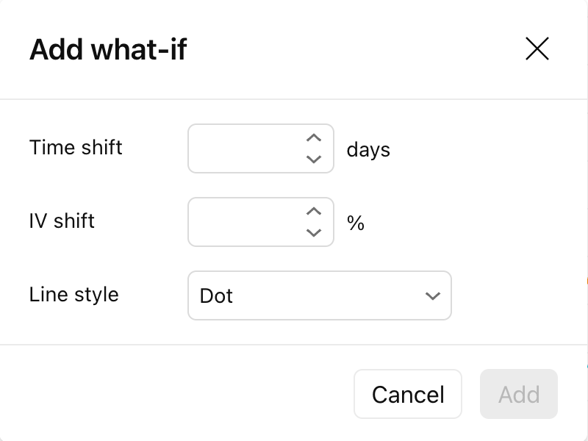Click the Time shift label

[76, 147]
